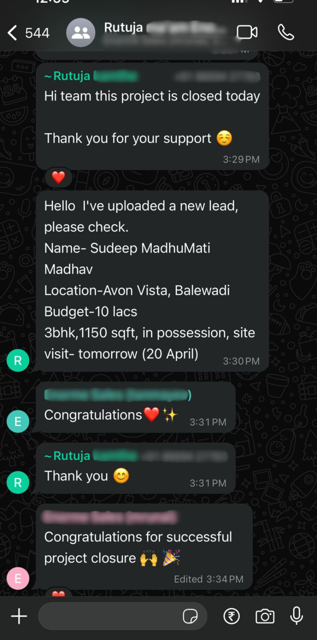
Task: Tap the teal E avatar beside Congratulations
Action: pyautogui.click(x=18, y=421)
